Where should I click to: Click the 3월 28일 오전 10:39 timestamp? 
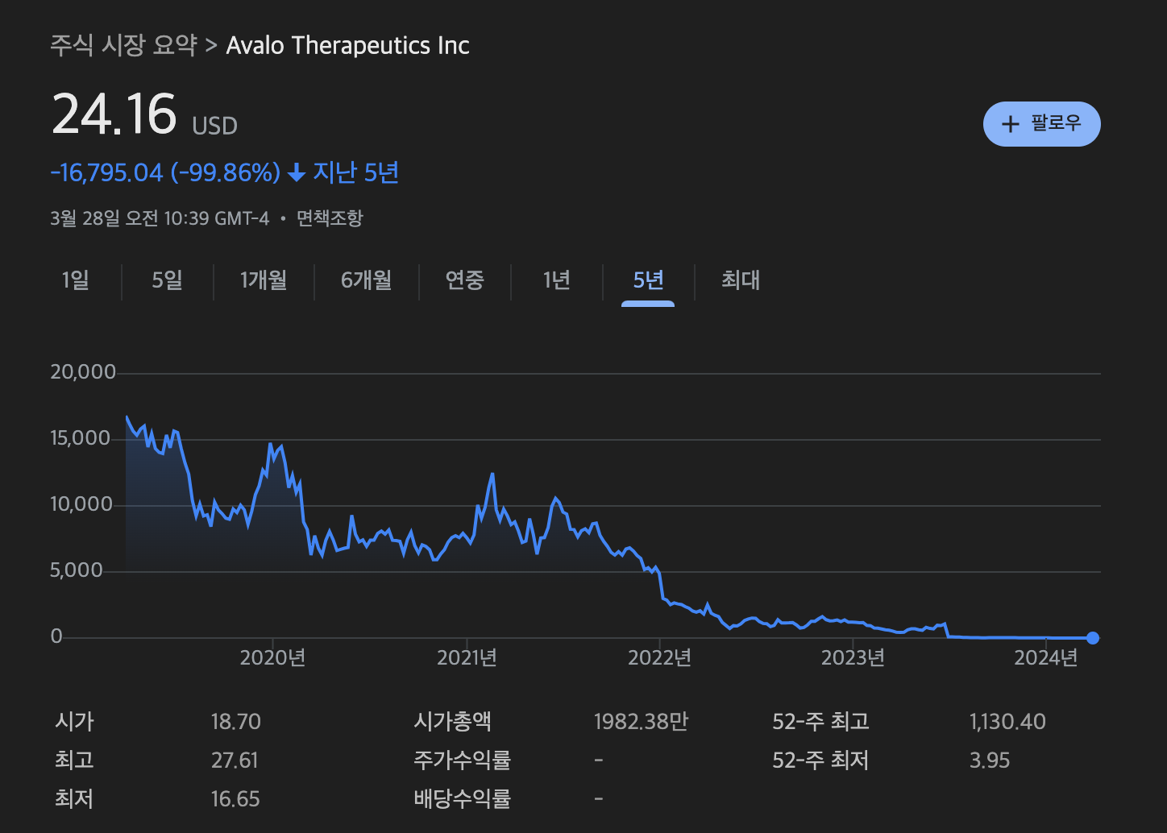point(160,218)
